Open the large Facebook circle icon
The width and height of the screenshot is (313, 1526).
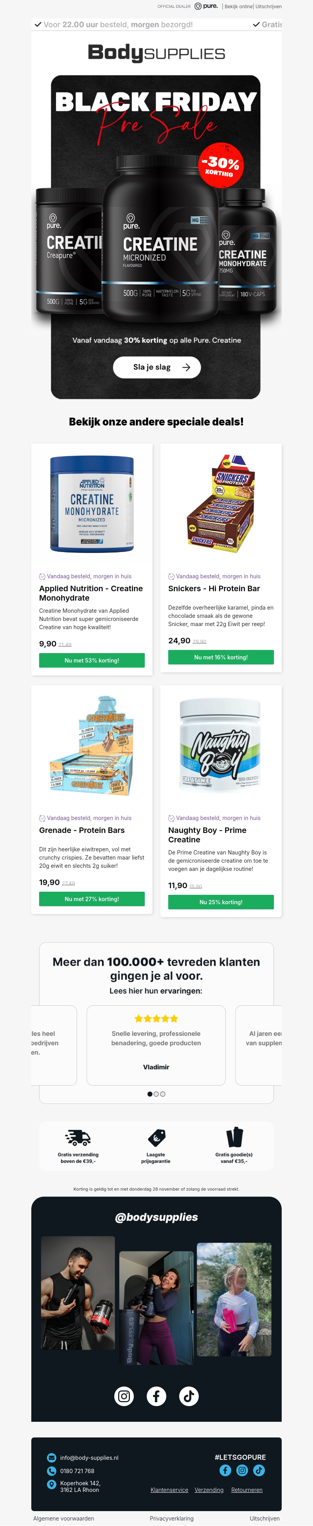(156, 1396)
